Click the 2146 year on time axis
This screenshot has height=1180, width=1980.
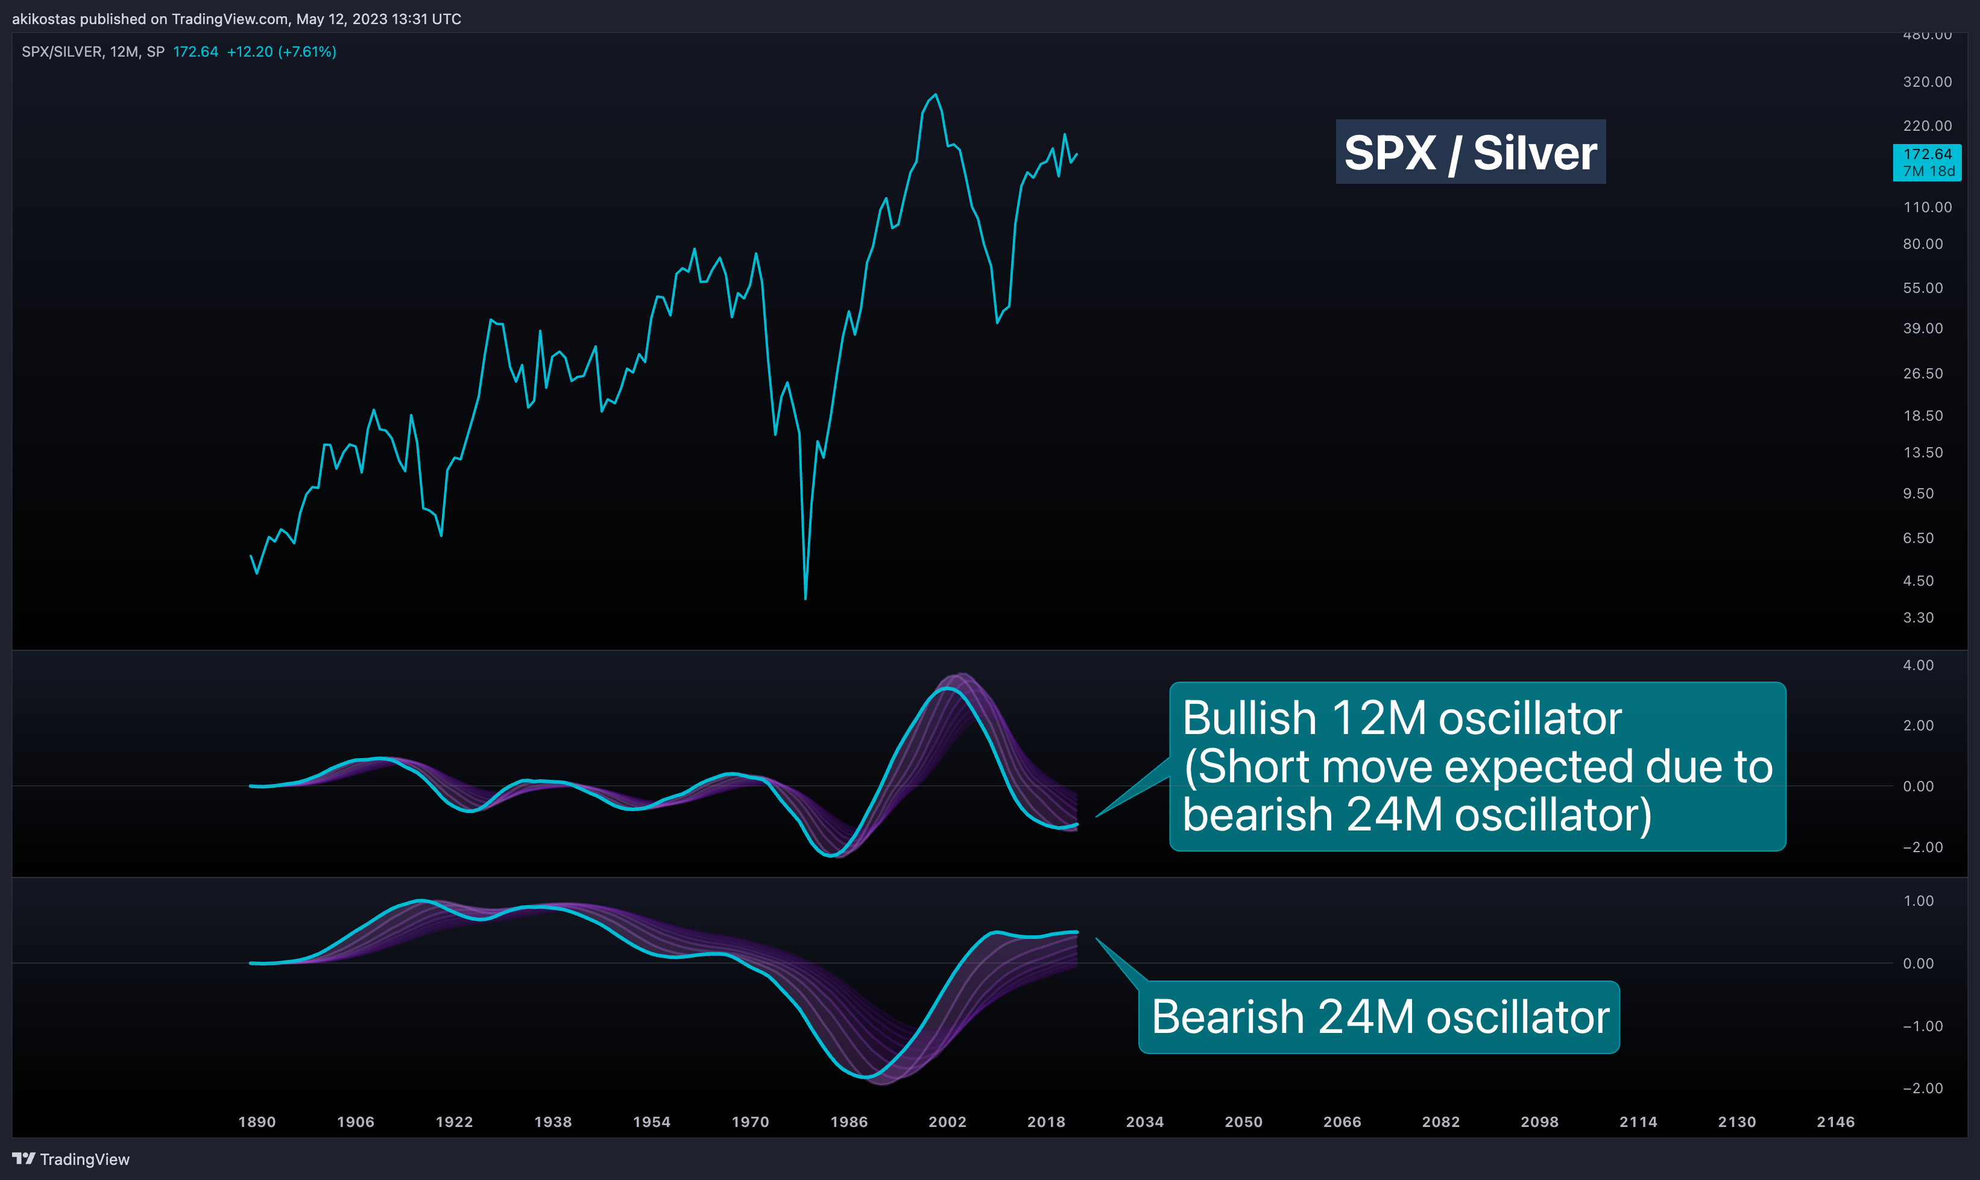point(1835,1122)
